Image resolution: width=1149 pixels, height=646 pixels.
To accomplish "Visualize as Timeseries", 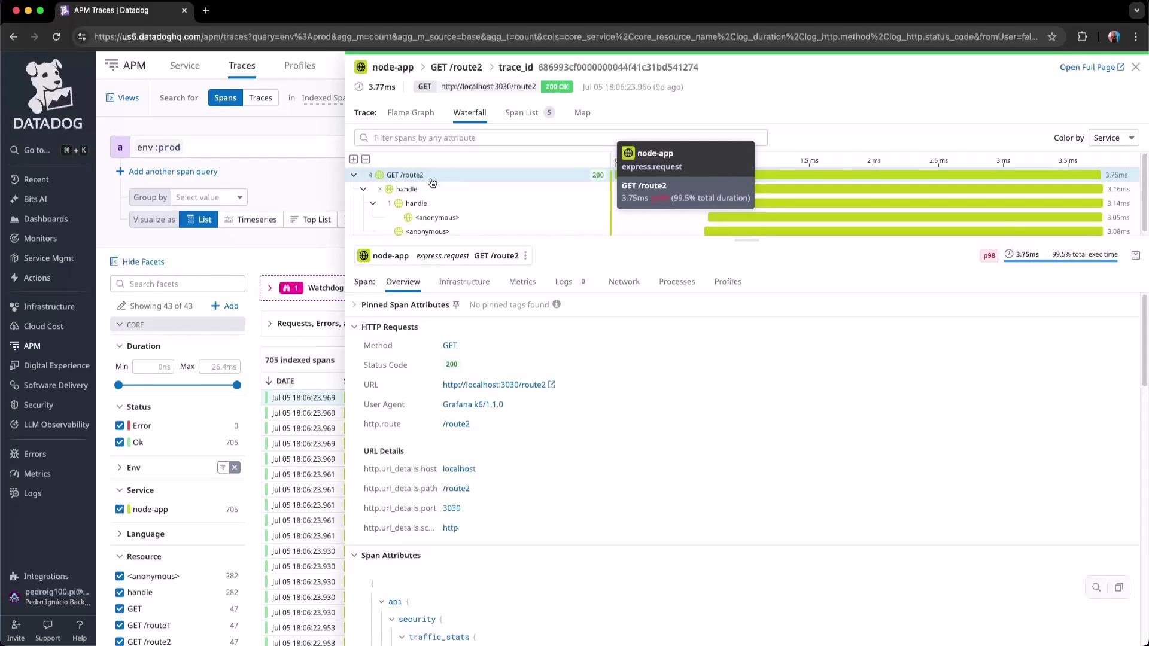I will [250, 220].
